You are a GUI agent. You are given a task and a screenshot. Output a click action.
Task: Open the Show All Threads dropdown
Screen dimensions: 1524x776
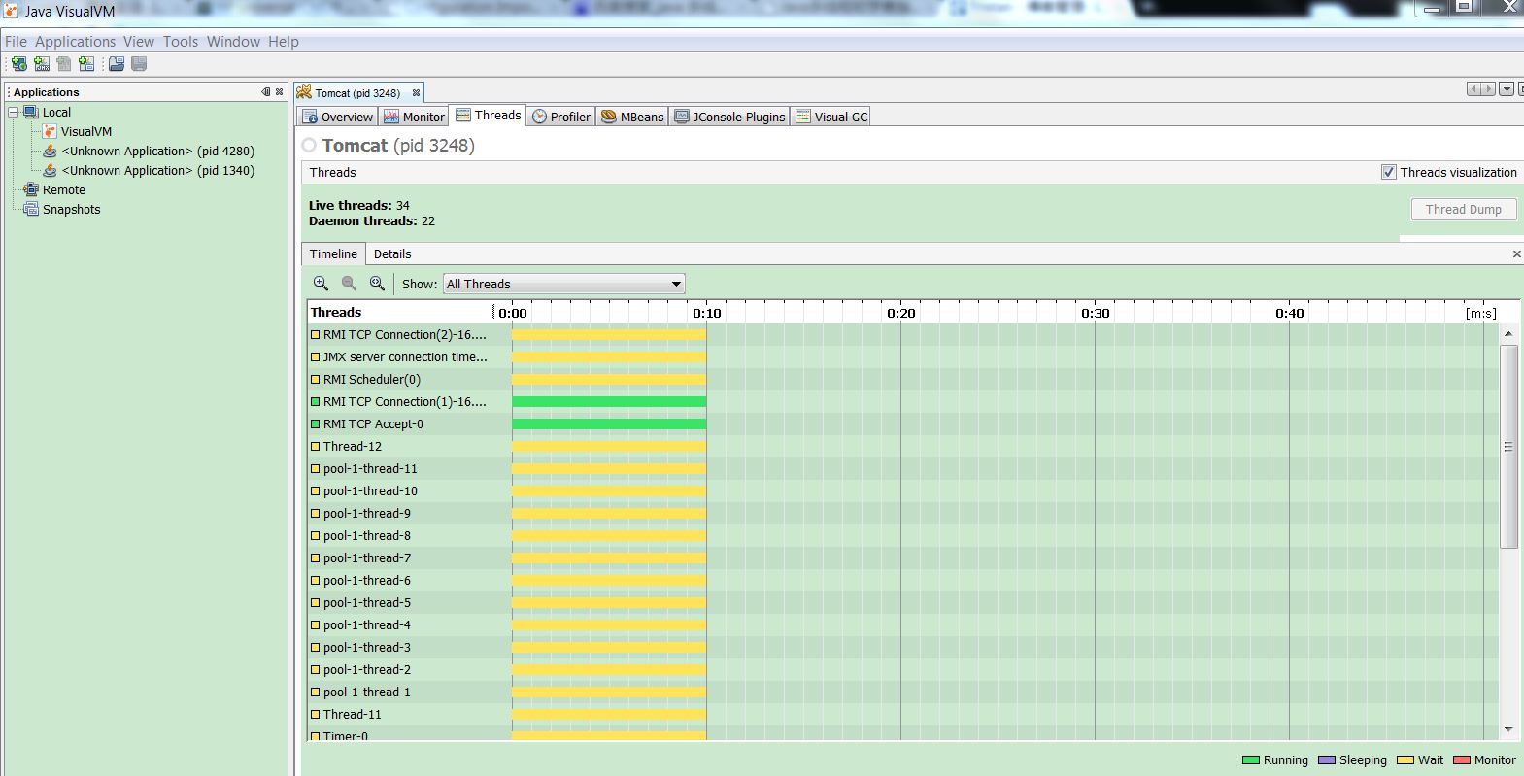563,284
